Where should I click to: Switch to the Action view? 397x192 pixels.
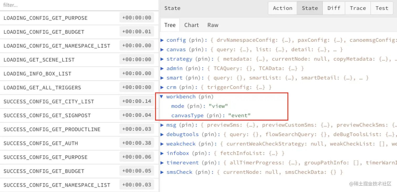point(283,8)
